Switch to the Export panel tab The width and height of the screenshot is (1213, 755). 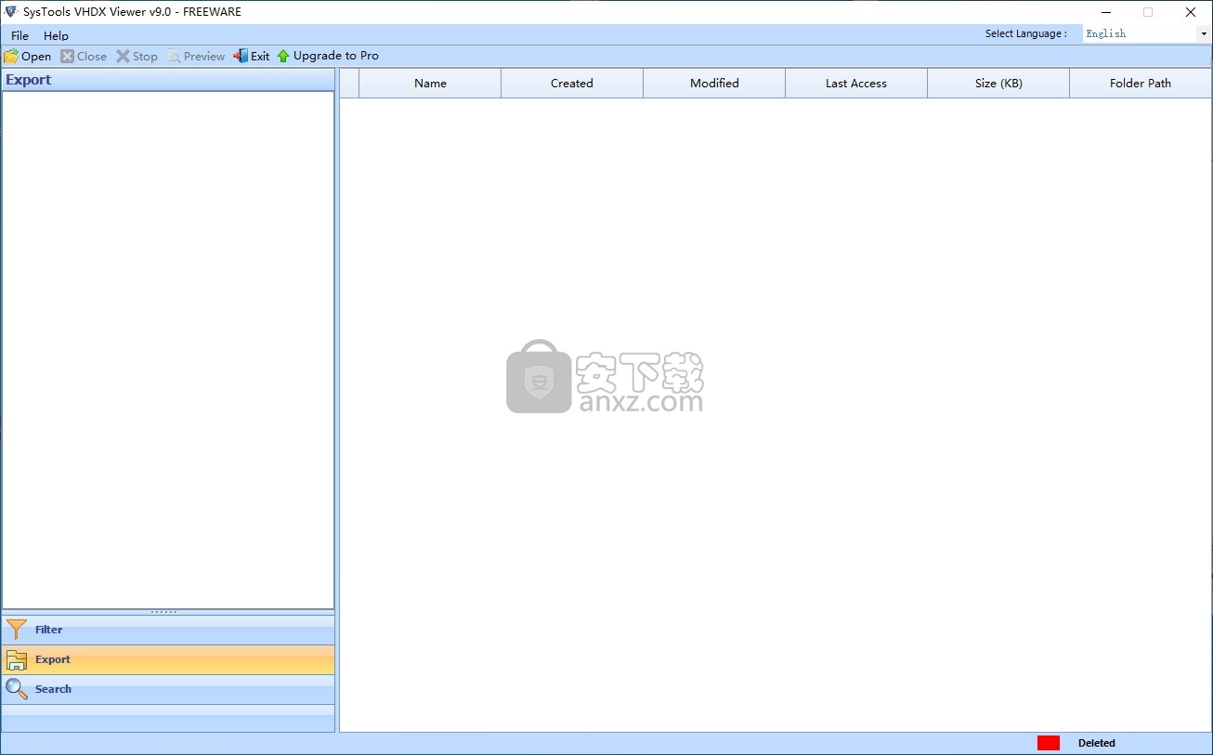click(168, 659)
